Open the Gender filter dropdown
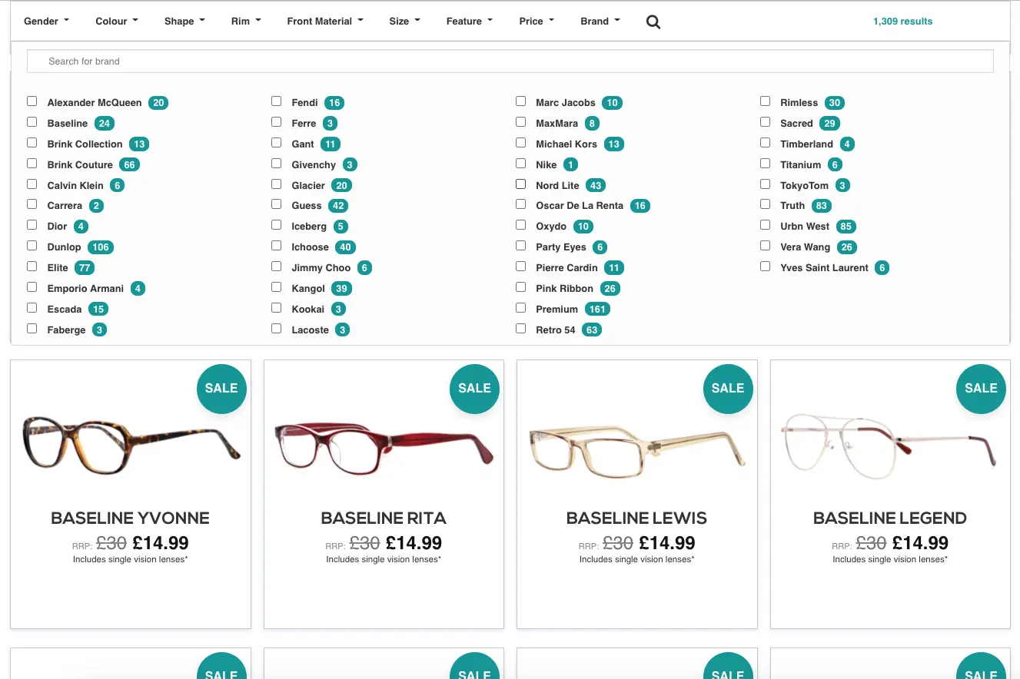Image resolution: width=1020 pixels, height=679 pixels. (x=46, y=22)
